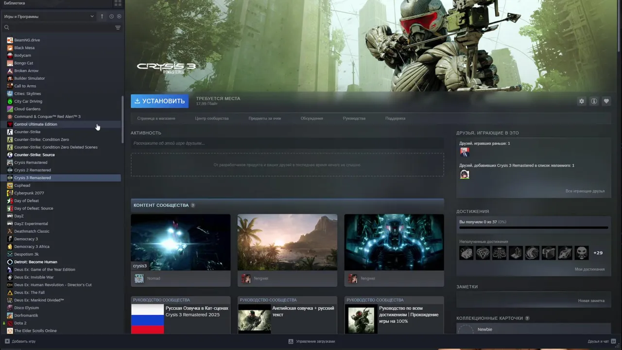Click Добавить игру at bottom left

20,341
